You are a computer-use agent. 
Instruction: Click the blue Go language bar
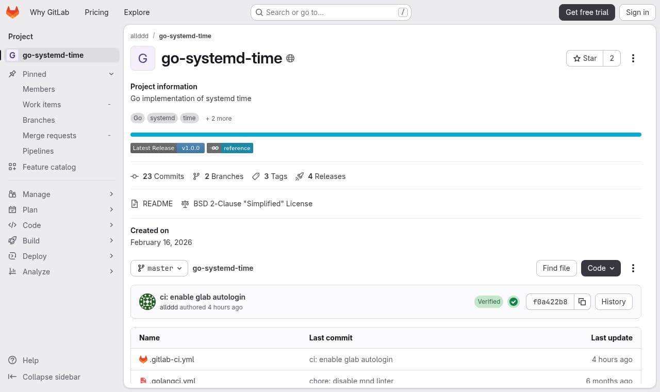[x=386, y=135]
